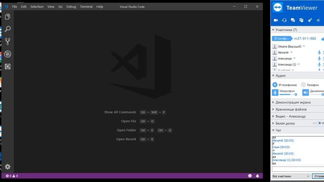Viewport: 324px width, 182px height.
Task: Click Show All Commands shortcut text
Action: click(x=120, y=112)
